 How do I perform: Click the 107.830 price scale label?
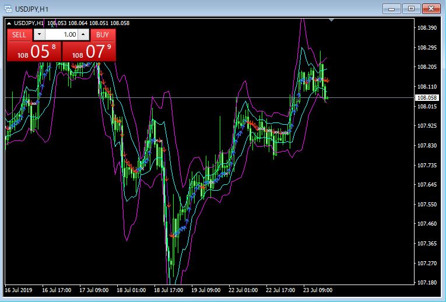427,145
